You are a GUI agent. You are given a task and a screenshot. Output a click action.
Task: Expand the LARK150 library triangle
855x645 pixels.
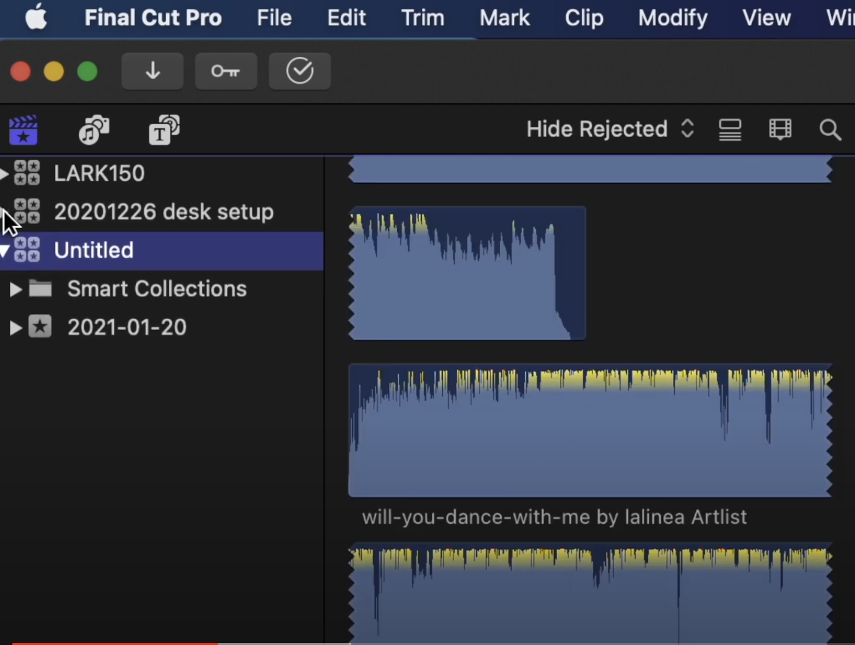[x=4, y=174]
